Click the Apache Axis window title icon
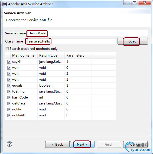Image resolution: width=153 pixels, height=154 pixels. point(5,4)
